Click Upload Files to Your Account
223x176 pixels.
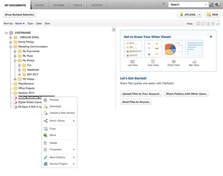pyautogui.click(x=141, y=94)
